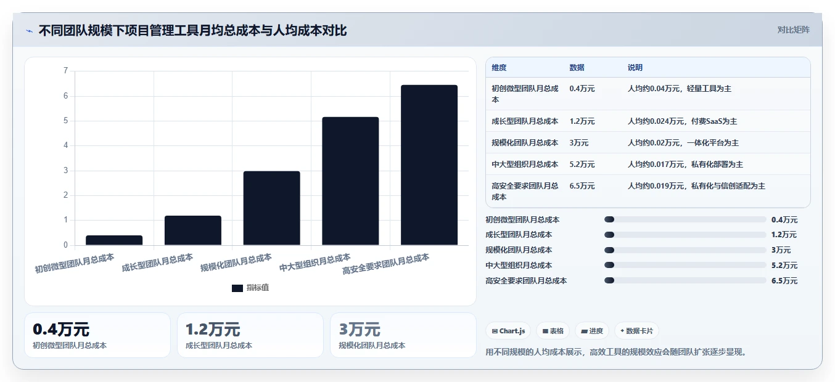
Task: Click the 1.2万元 data card
Action: pyautogui.click(x=250, y=335)
